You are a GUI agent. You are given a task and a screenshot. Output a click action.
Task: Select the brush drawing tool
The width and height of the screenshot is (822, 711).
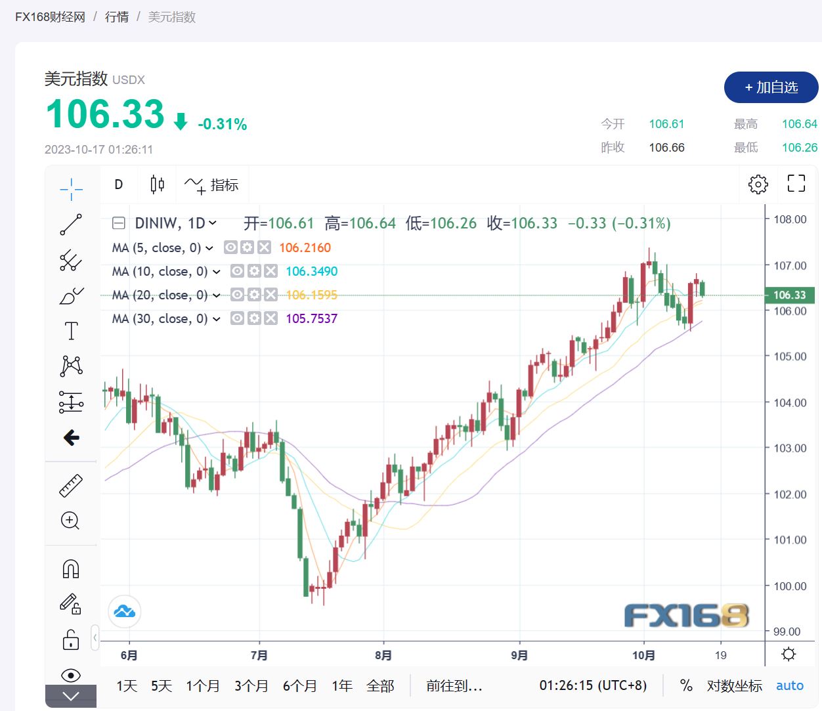coord(71,296)
